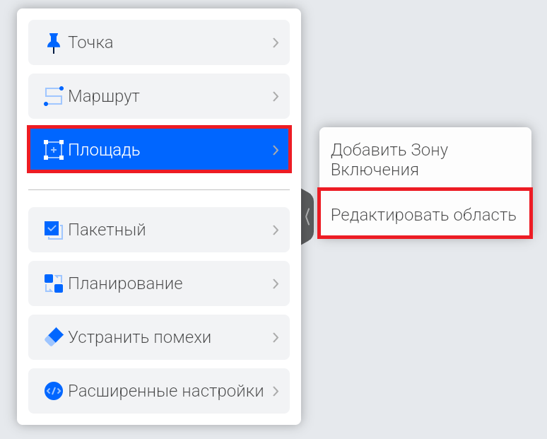Expand the Маршрут submenu arrow
Viewport: 547px width, 439px height.
[x=276, y=96]
